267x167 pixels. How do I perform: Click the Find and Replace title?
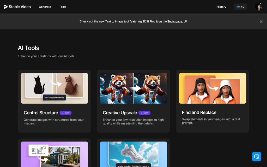pyautogui.click(x=199, y=112)
